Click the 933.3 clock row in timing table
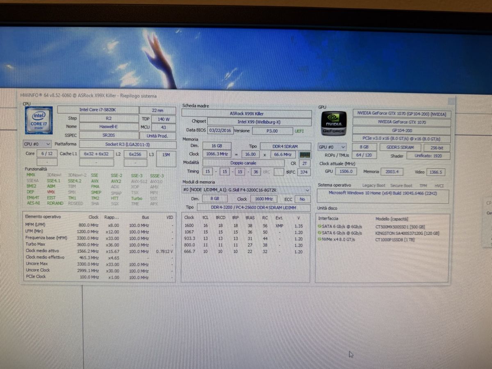 click(x=246, y=239)
